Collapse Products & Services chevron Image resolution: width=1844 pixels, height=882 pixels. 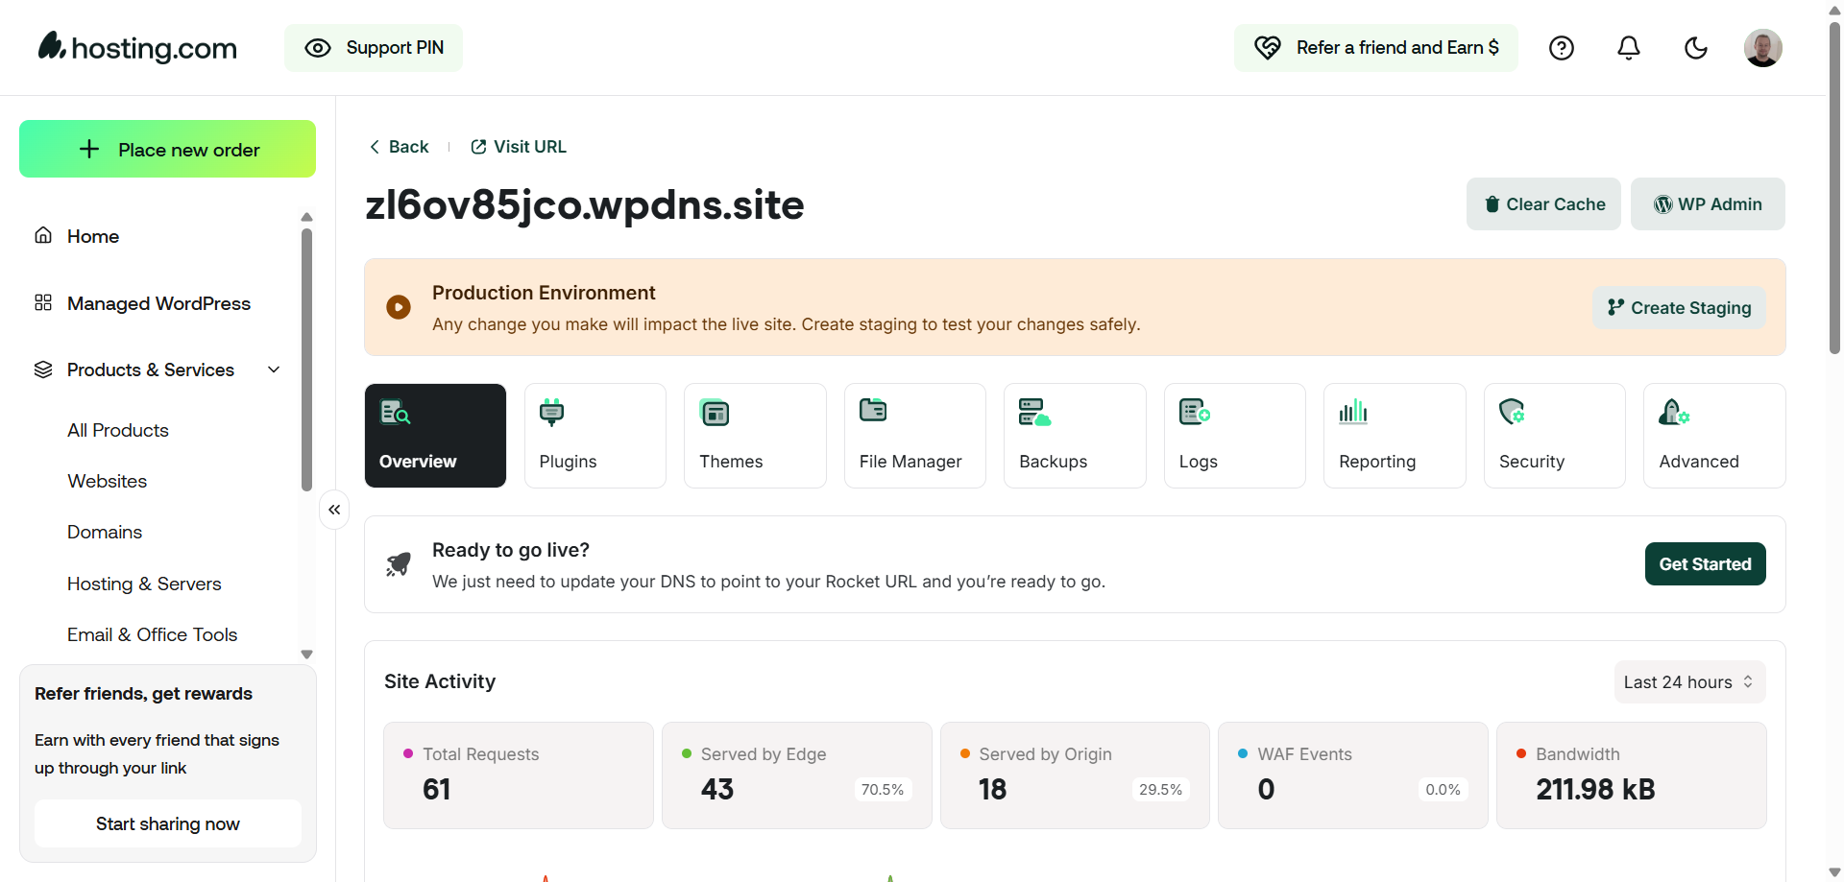click(x=274, y=369)
